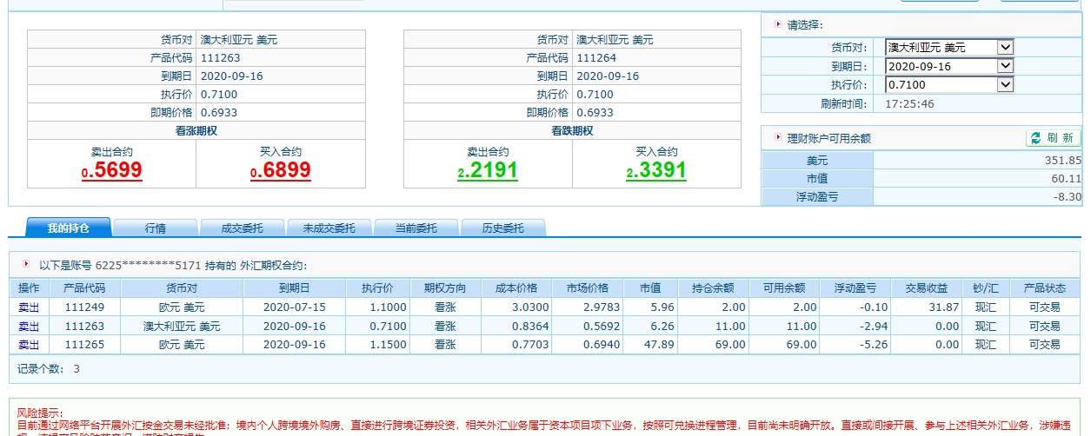Open the 到期日 expiry date dropdown
Screen dimensions: 1091x436
click(x=949, y=66)
